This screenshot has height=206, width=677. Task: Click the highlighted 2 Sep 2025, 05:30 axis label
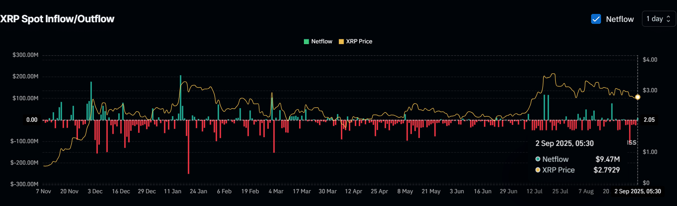click(638, 191)
